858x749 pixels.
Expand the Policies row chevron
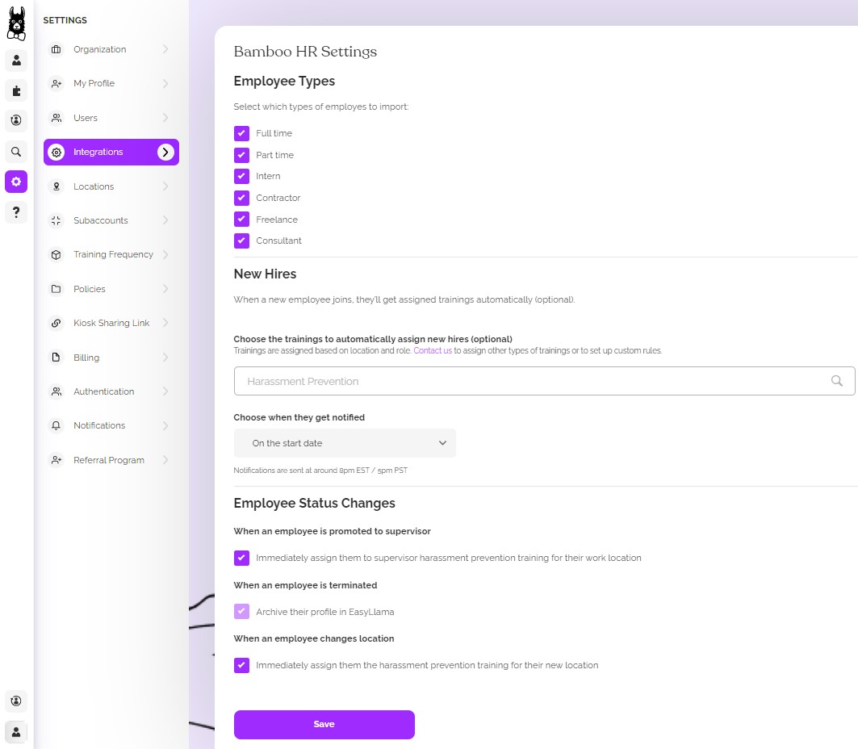click(x=165, y=289)
